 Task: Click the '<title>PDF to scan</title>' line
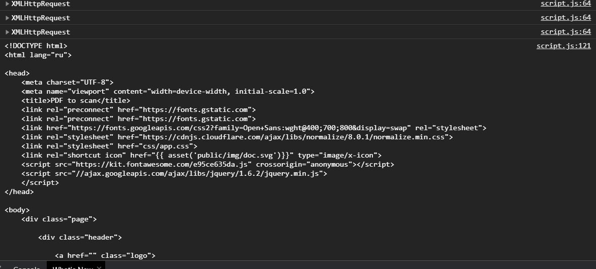pyautogui.click(x=76, y=100)
